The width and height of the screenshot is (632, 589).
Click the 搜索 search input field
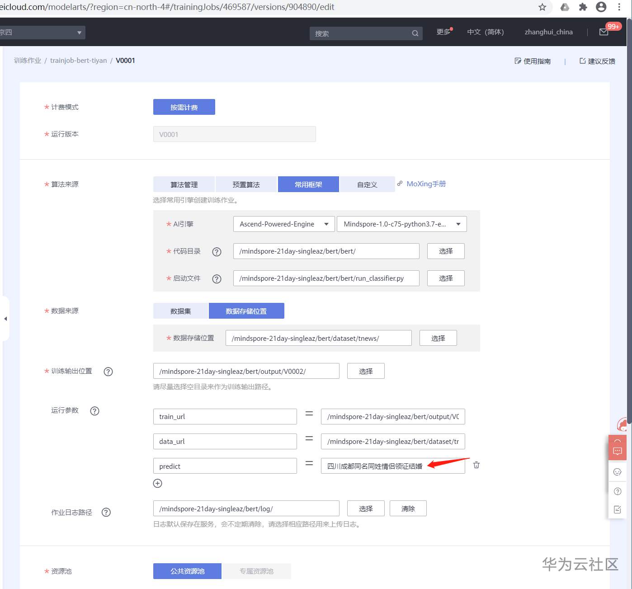click(366, 33)
